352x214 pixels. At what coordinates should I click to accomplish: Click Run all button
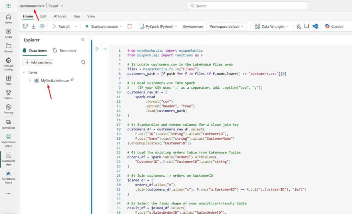pos(61,26)
